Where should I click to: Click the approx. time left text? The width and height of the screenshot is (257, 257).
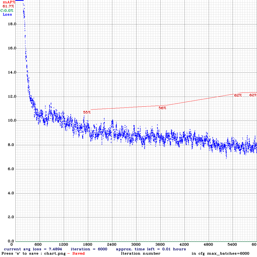(x=151, y=249)
